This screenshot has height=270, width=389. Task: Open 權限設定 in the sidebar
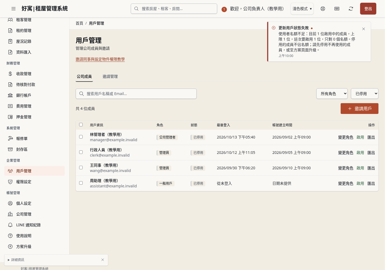(x=35, y=182)
